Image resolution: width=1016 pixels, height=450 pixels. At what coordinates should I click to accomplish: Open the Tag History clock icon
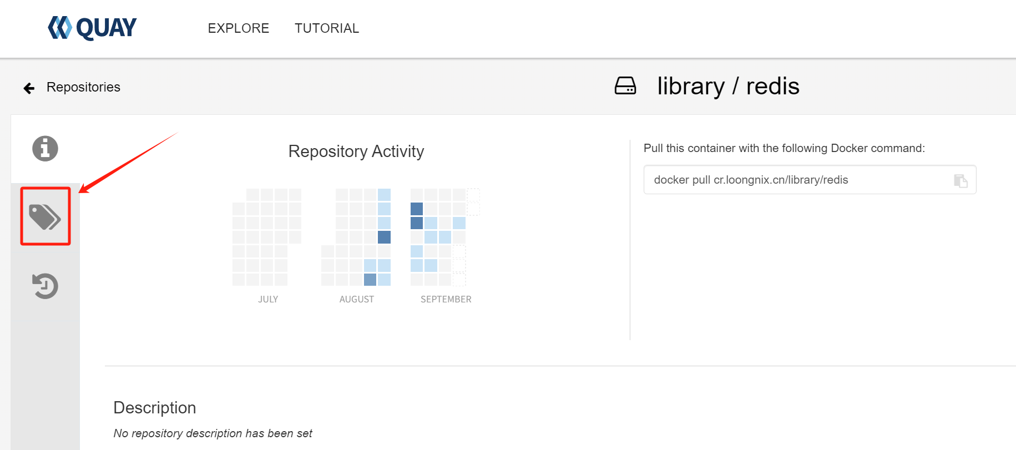45,286
